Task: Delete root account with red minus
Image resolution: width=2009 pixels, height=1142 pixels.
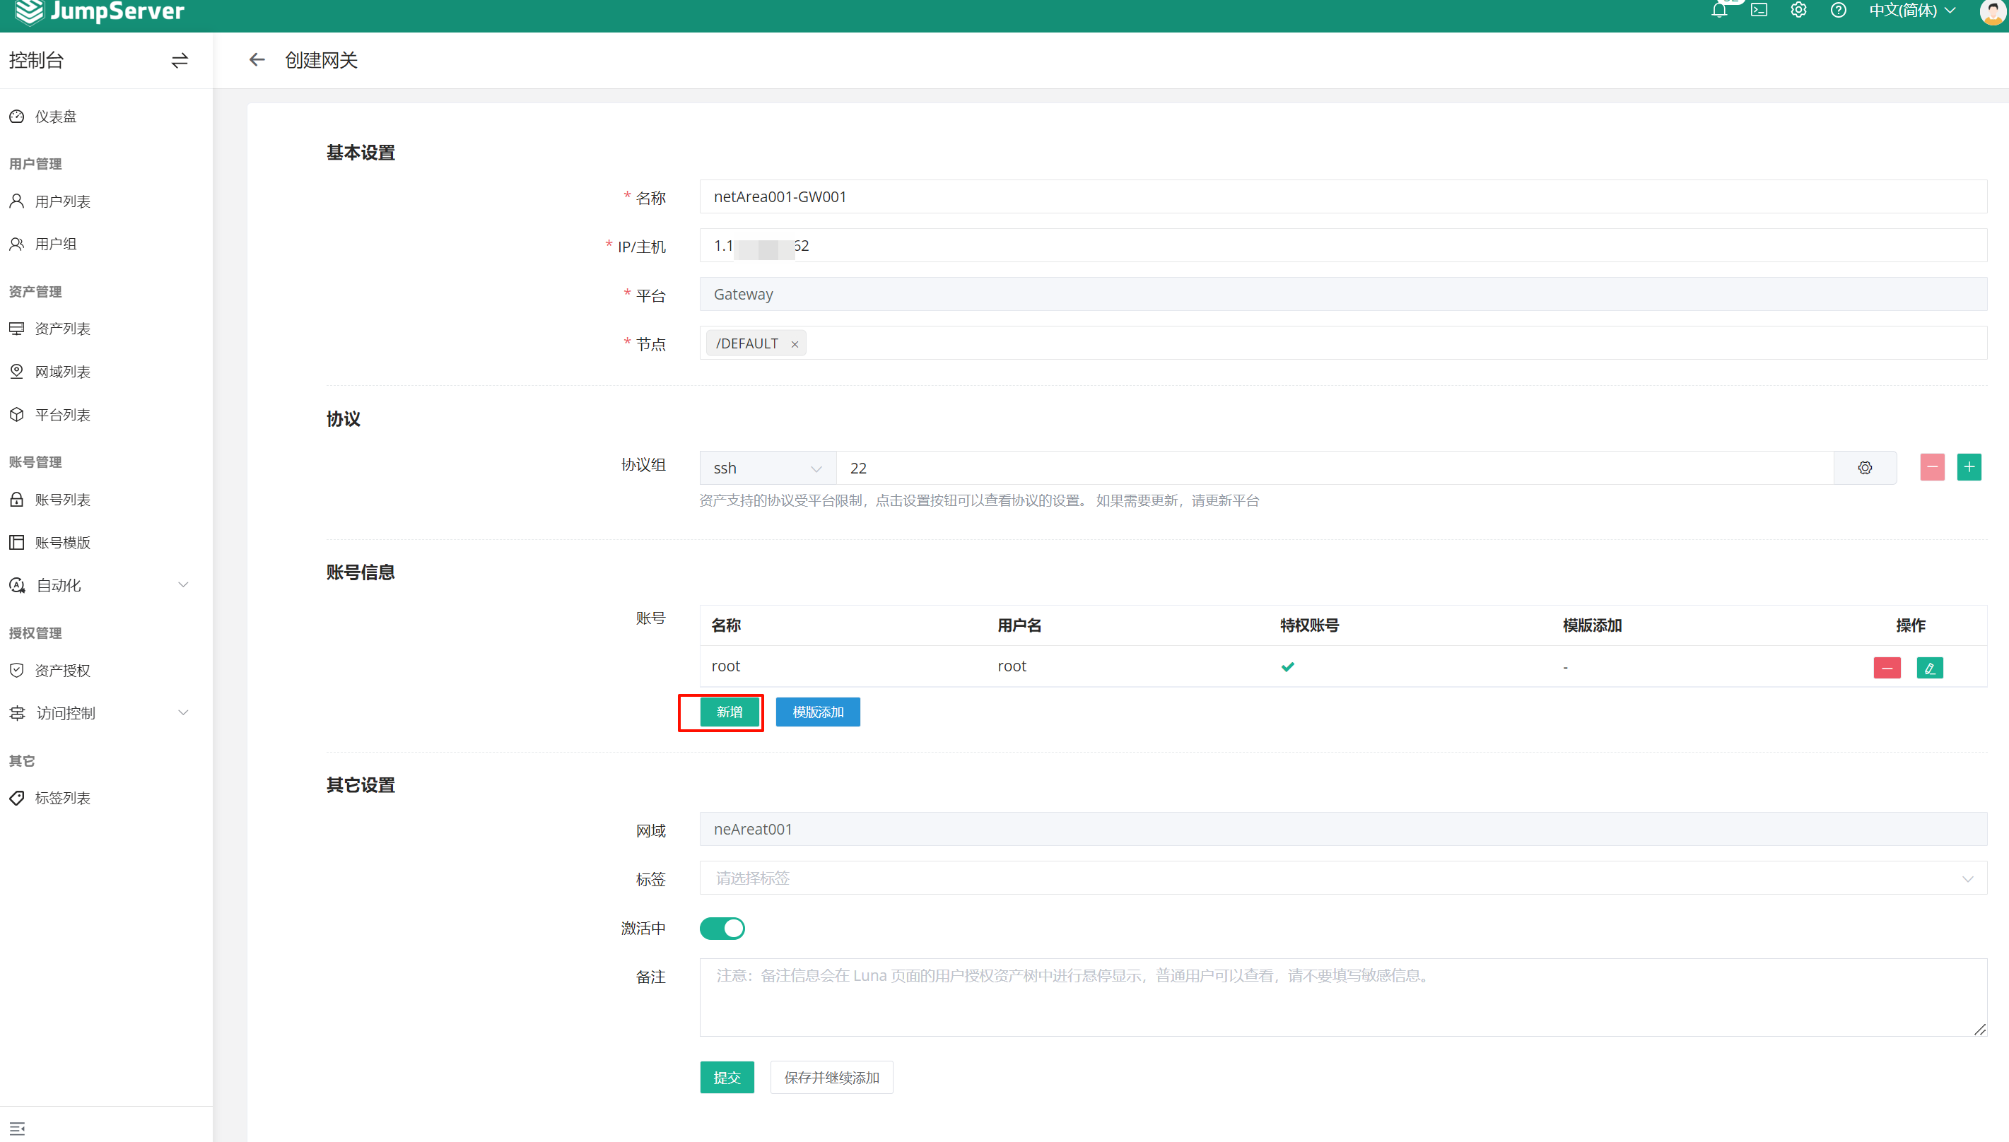Action: click(1887, 668)
